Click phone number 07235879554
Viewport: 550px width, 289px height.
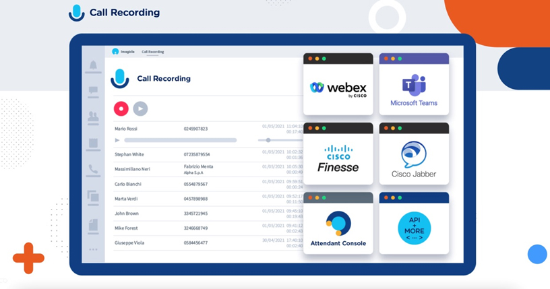[197, 154]
